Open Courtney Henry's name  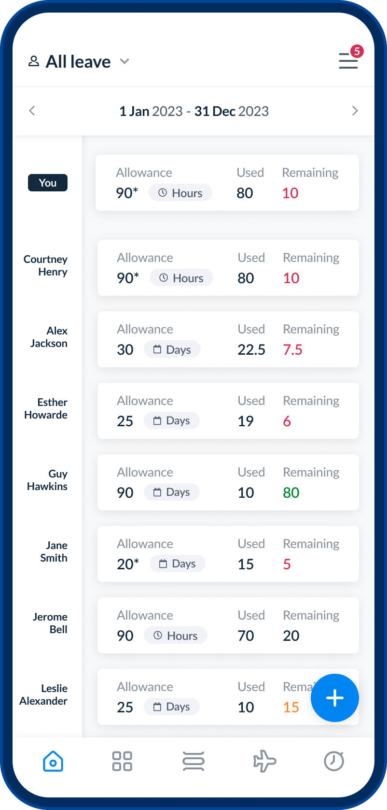tap(46, 266)
